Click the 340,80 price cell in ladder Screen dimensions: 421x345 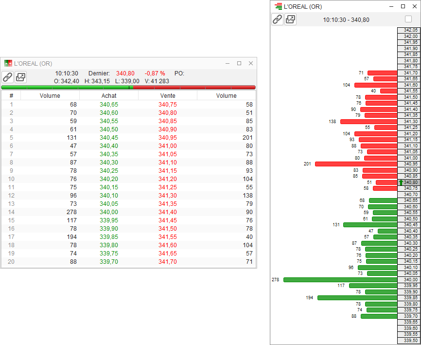(409, 182)
